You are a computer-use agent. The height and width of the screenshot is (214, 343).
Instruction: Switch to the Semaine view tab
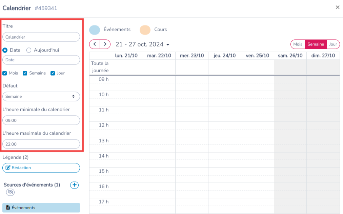tap(316, 44)
